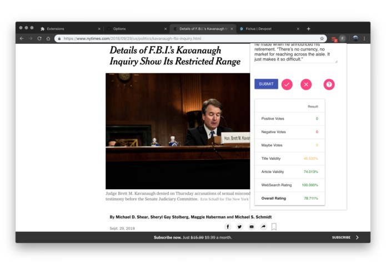The image size is (386, 274).
Task: Click the browser forward arrow
Action: coord(31,39)
